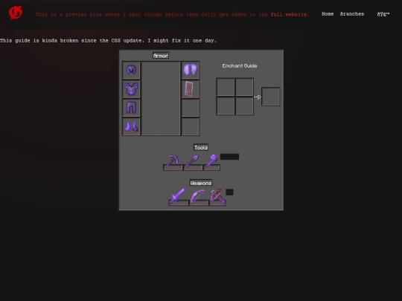Click the large armor preview panel
402x301 pixels.
click(161, 98)
